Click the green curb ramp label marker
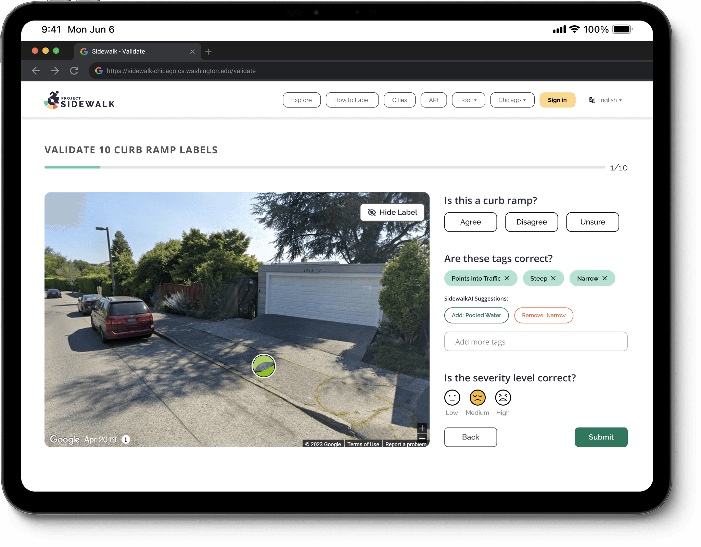Image resolution: width=701 pixels, height=547 pixels. click(x=264, y=366)
